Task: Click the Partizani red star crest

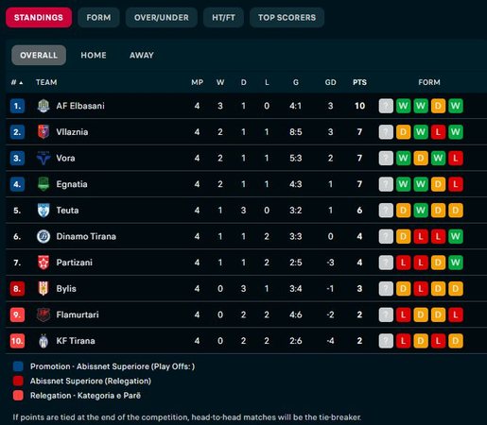Action: (43, 263)
